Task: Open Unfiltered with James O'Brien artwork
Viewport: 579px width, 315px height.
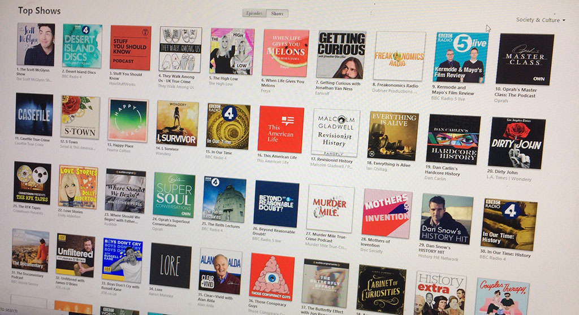Action: [x=76, y=256]
